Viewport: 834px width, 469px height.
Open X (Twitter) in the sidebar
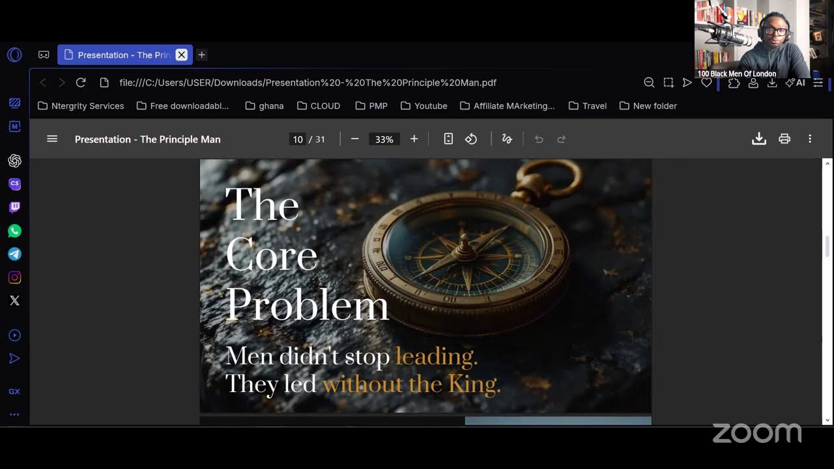[14, 301]
